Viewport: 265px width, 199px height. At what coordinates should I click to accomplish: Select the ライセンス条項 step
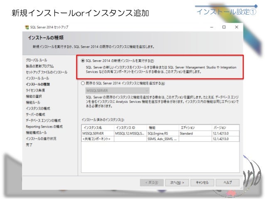pyautogui.click(x=35, y=91)
